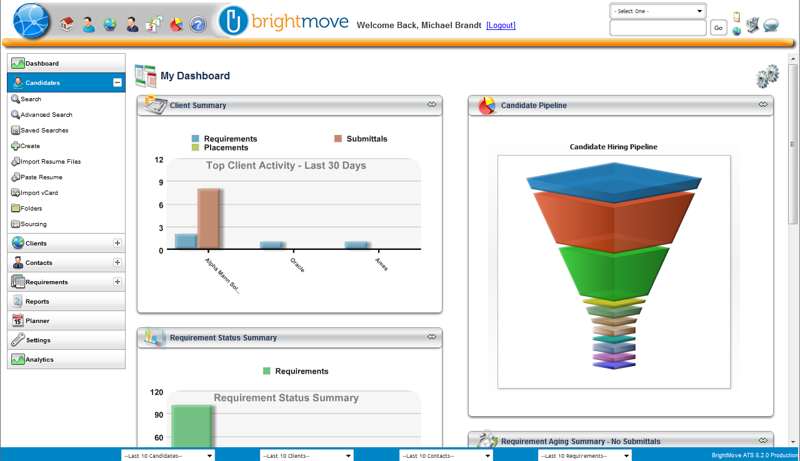Open the Last 10 Contacts dropdown

point(446,456)
